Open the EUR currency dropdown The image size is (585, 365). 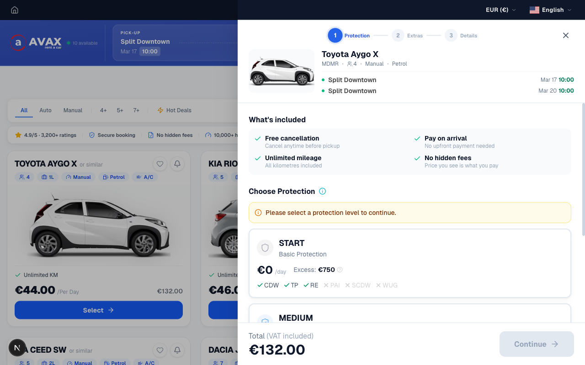point(500,10)
